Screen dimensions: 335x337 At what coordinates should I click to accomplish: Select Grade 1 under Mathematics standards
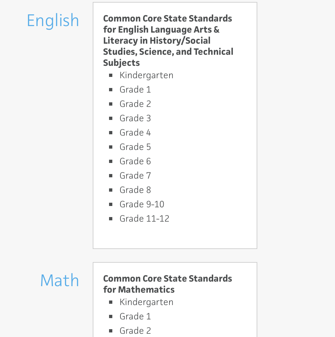coord(135,316)
